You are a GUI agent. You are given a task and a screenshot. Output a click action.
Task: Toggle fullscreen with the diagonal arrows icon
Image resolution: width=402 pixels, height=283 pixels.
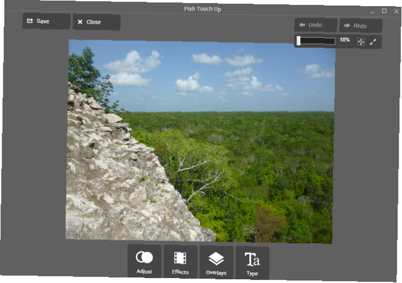point(373,42)
